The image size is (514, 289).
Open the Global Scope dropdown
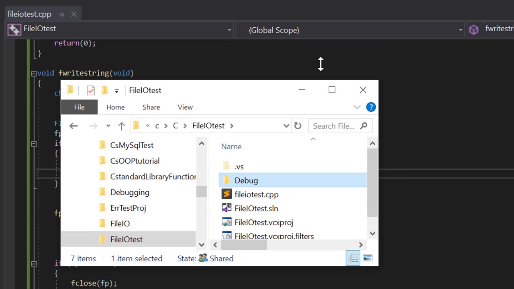(460, 30)
